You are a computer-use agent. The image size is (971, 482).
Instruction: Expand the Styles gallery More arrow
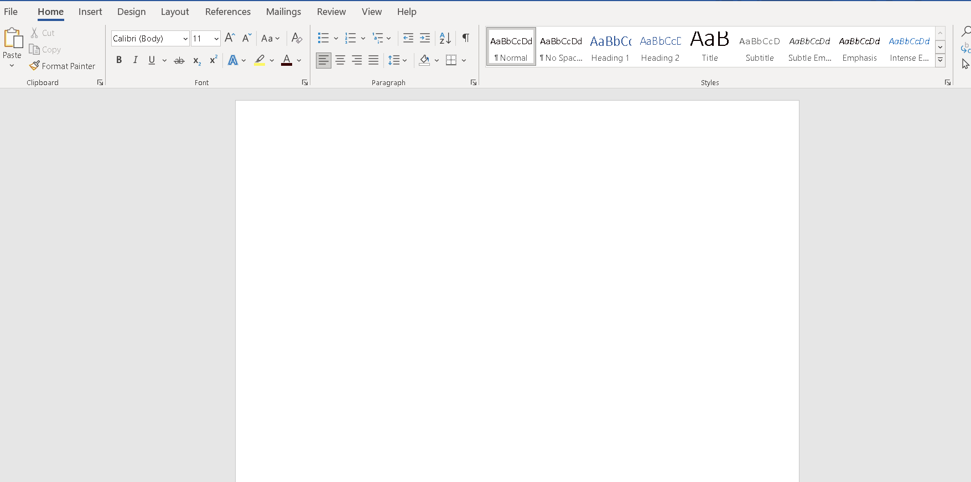pyautogui.click(x=940, y=60)
